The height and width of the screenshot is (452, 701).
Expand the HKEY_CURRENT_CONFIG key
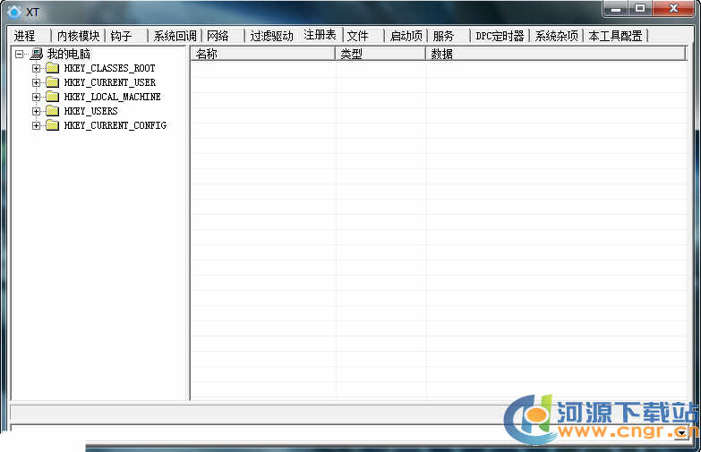point(36,125)
